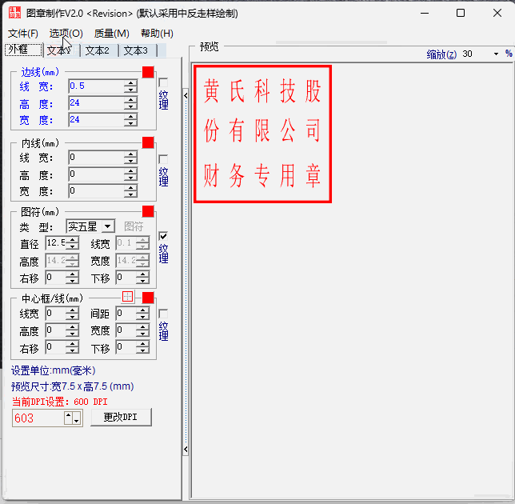The height and width of the screenshot is (504, 515).
Task: Pick the 图符 red color swatch
Action: (x=148, y=211)
